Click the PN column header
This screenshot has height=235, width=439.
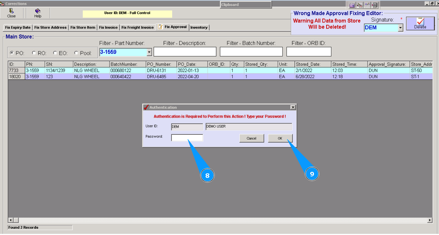pos(35,65)
